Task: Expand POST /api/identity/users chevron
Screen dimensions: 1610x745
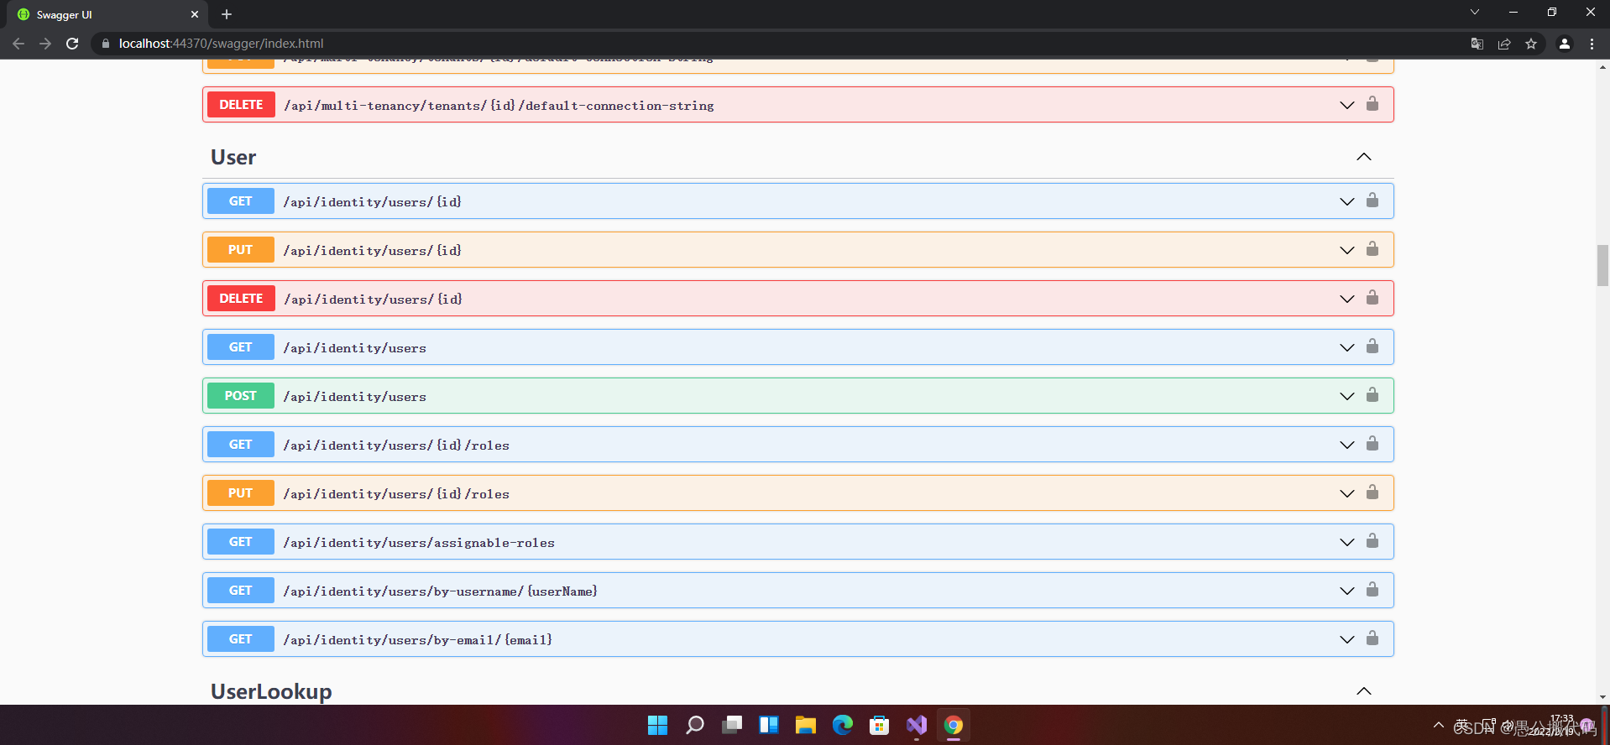Action: point(1347,396)
